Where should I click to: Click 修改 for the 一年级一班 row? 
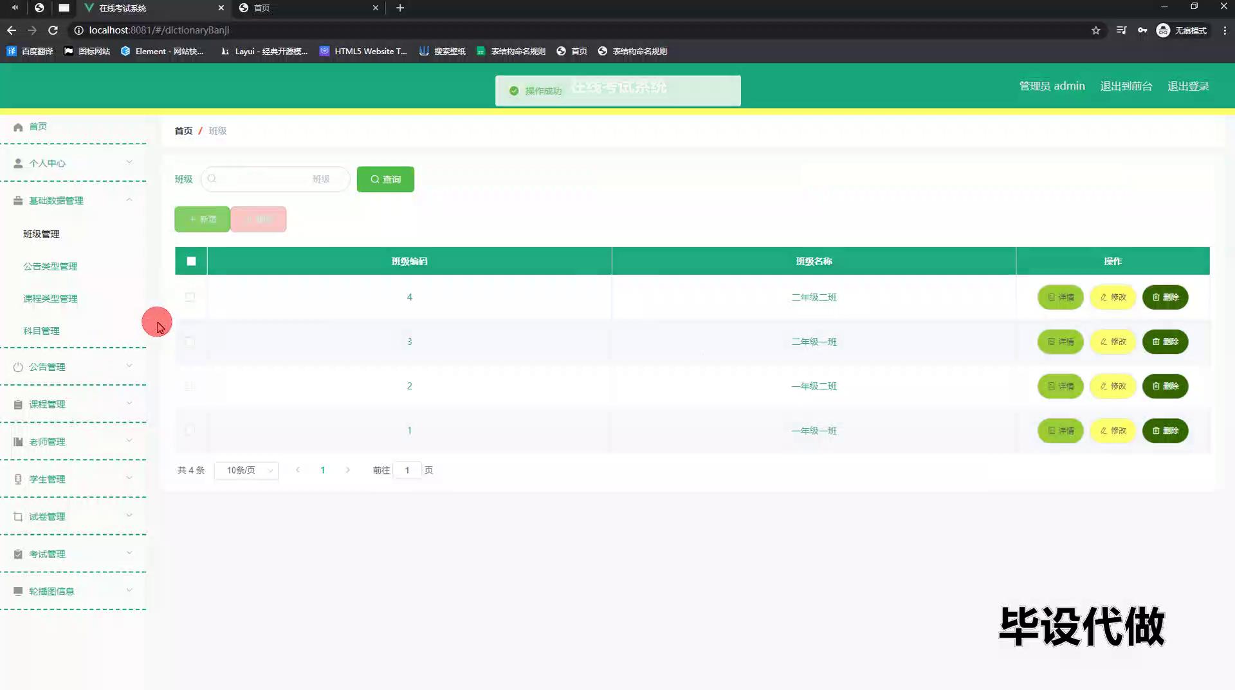point(1113,431)
